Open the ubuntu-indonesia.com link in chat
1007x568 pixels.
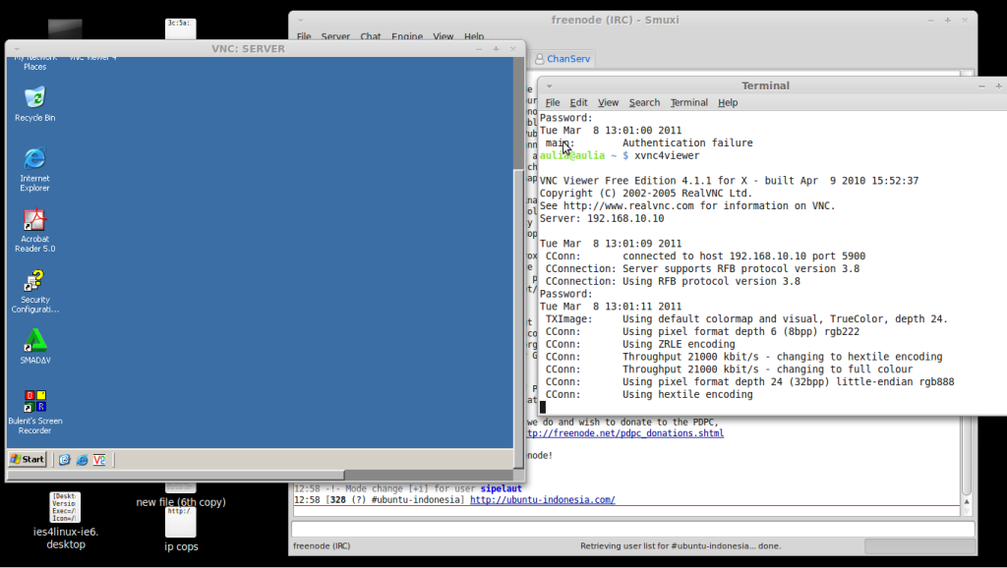(x=543, y=500)
